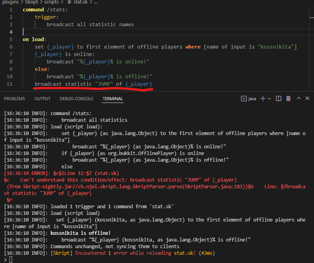
Task: Click 'else:' keyword on line 9
Action: [42, 69]
